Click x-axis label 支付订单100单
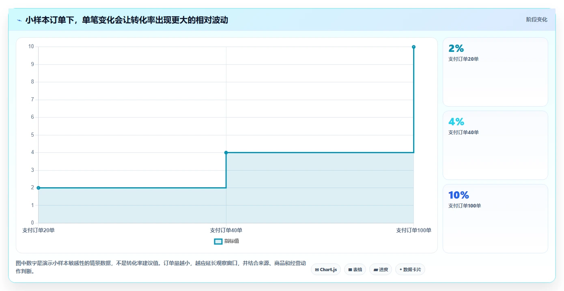The width and height of the screenshot is (564, 291). (x=413, y=230)
